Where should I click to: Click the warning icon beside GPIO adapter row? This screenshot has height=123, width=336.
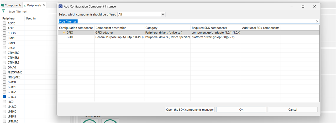pos(64,33)
